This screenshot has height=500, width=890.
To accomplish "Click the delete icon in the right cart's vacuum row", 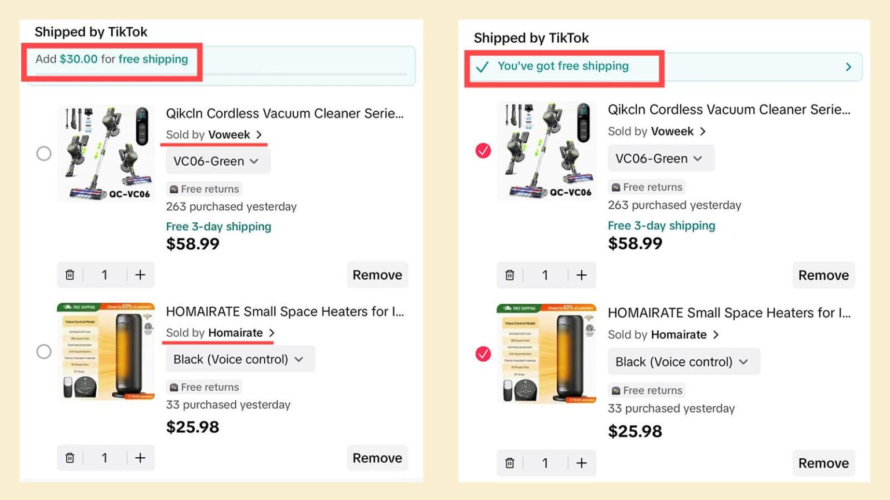I will click(x=510, y=275).
